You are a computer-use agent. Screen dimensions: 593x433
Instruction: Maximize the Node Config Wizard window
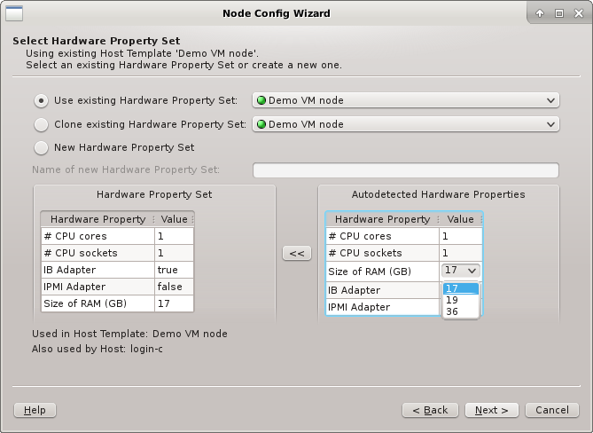click(559, 13)
